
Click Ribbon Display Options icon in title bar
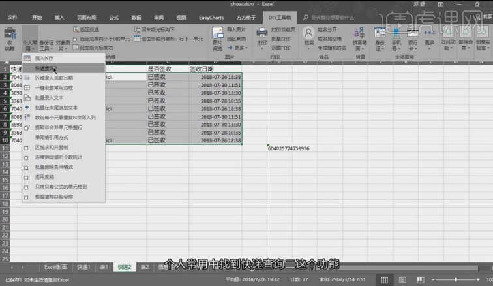pos(441,4)
